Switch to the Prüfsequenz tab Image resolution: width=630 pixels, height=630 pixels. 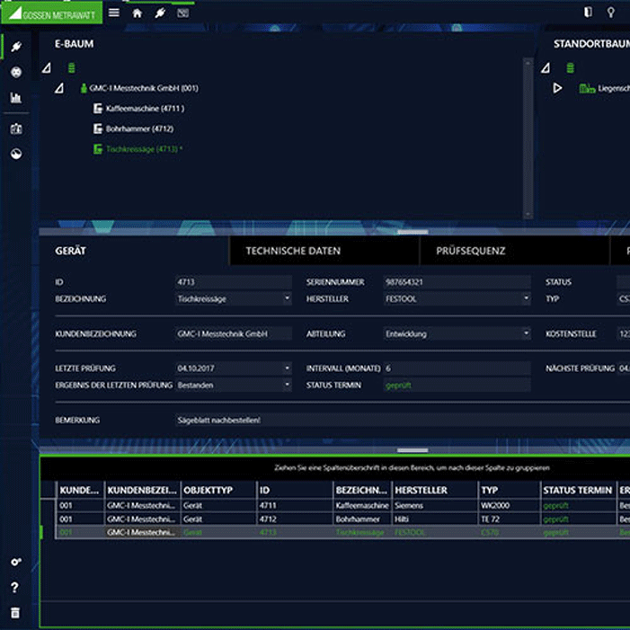[470, 251]
